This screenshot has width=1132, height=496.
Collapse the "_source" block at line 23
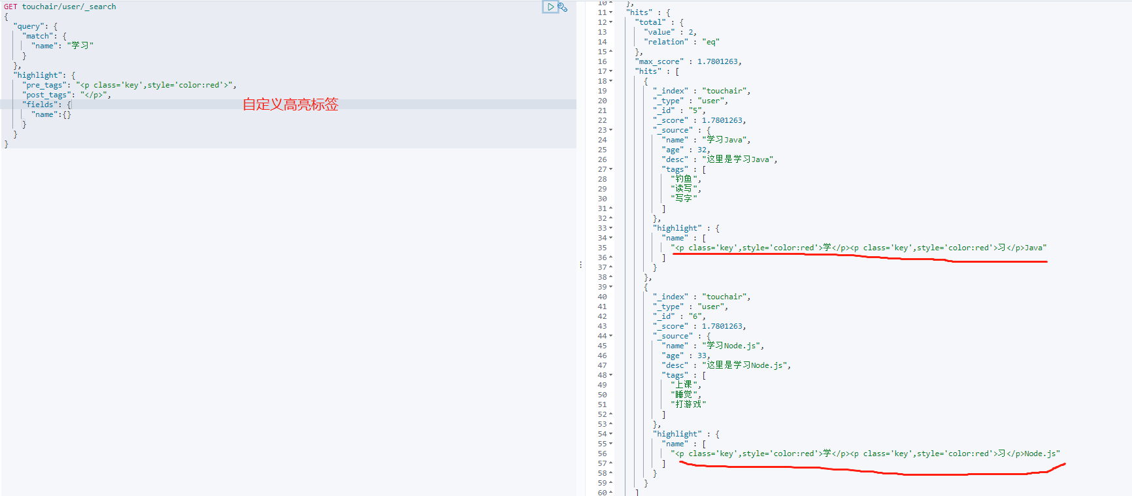click(611, 130)
